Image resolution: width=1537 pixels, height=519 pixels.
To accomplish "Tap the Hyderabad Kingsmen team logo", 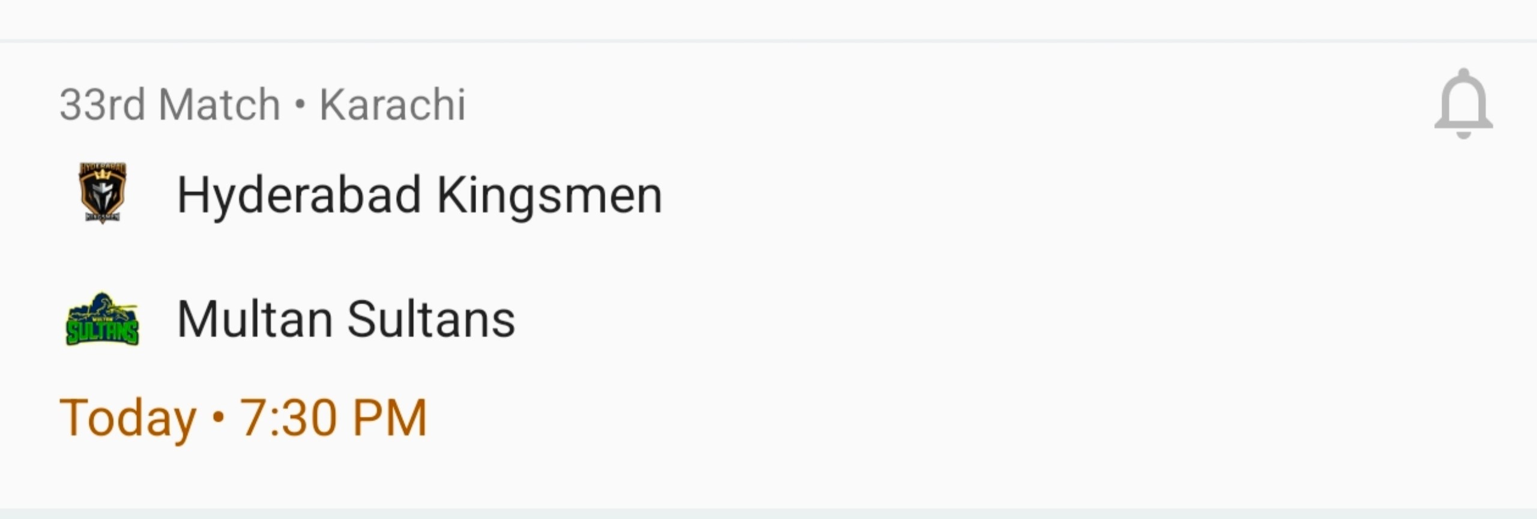I will [102, 193].
